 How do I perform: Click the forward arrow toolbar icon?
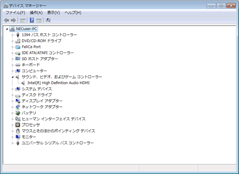point(13,20)
